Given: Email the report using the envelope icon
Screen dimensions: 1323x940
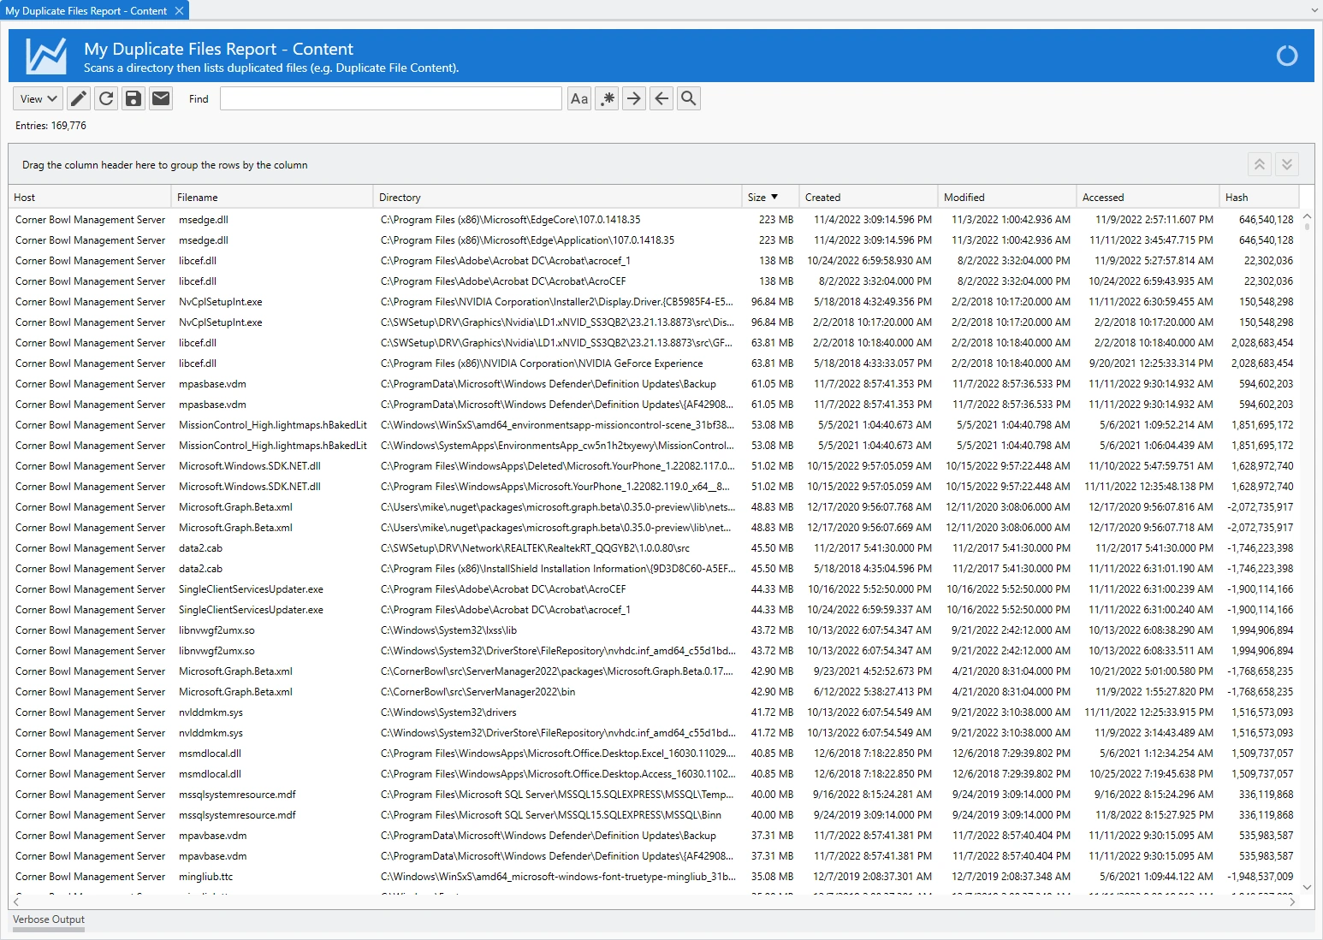Looking at the screenshot, I should (x=161, y=98).
